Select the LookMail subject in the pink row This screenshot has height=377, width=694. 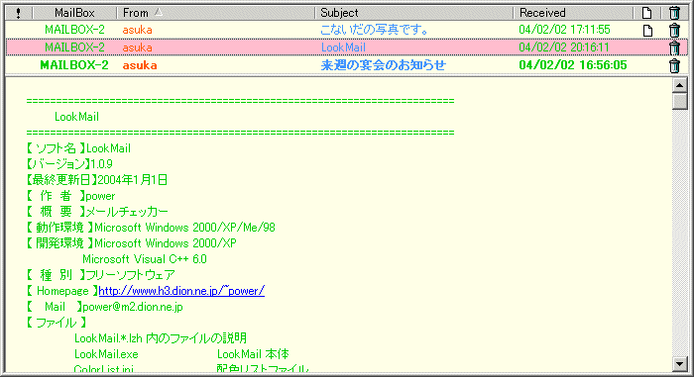click(343, 47)
